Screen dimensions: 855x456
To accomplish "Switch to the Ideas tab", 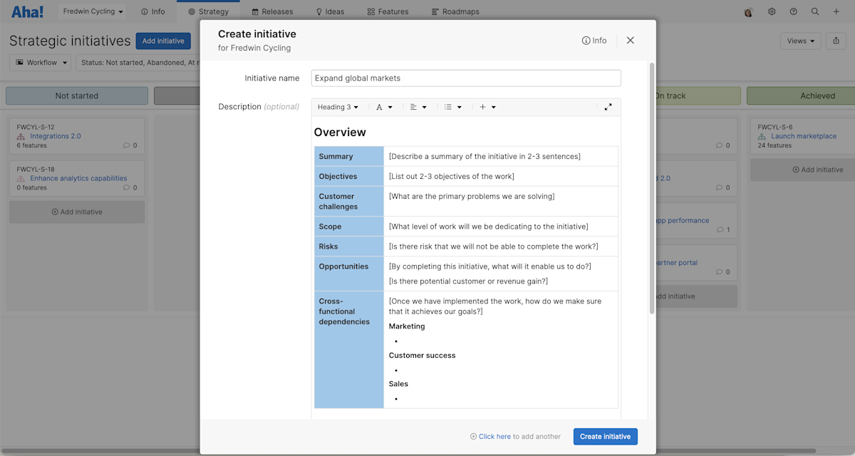I will pos(330,11).
